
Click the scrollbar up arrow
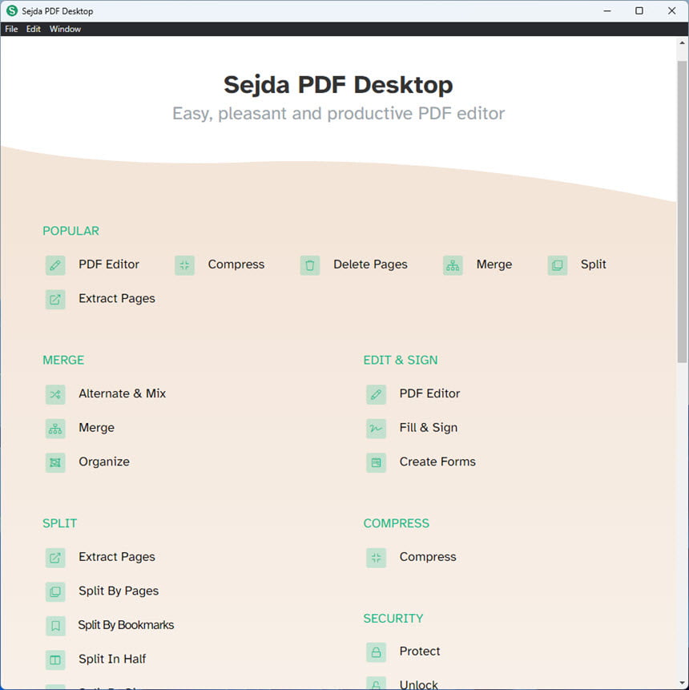682,43
